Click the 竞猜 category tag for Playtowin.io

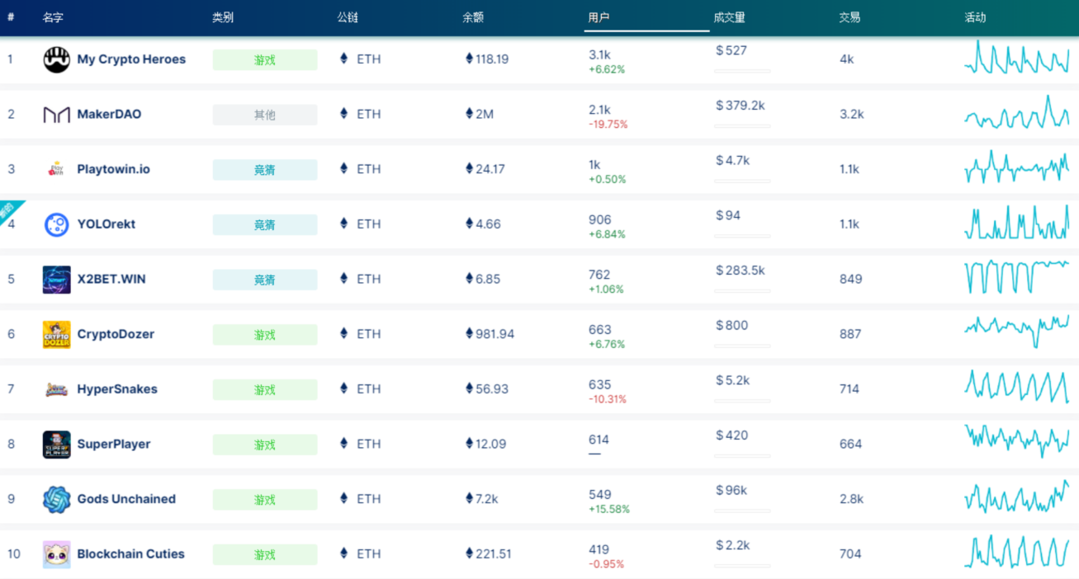click(x=265, y=169)
